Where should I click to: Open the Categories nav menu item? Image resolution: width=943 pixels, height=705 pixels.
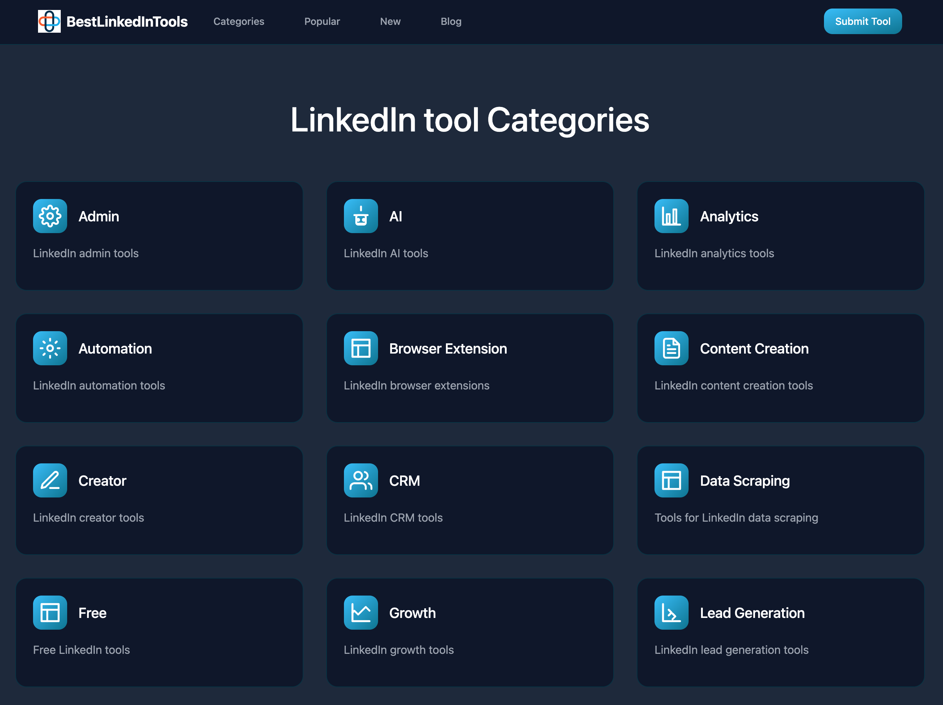[239, 21]
